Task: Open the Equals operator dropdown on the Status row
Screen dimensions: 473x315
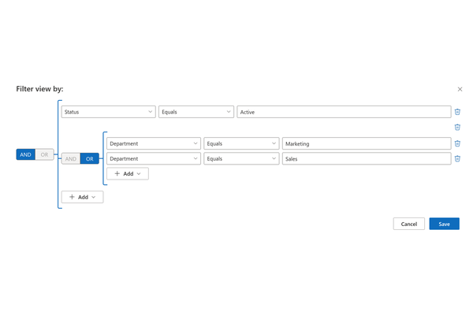Action: point(196,112)
